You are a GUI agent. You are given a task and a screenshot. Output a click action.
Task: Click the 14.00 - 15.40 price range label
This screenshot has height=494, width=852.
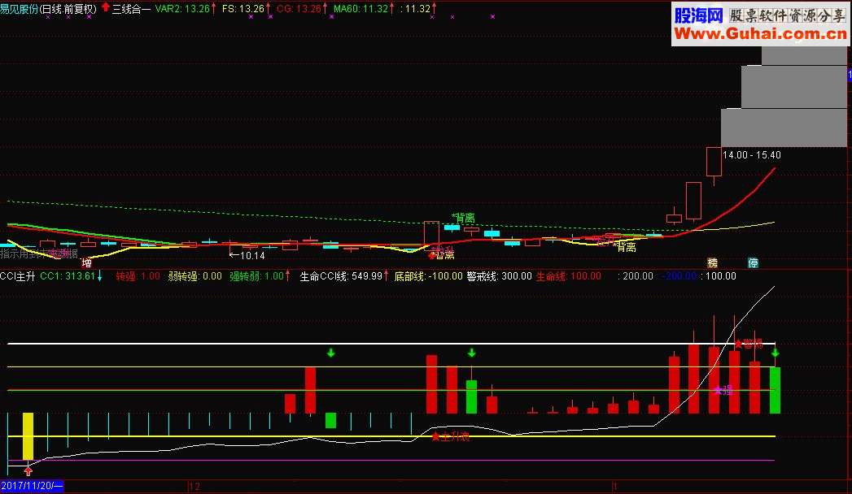pos(751,155)
